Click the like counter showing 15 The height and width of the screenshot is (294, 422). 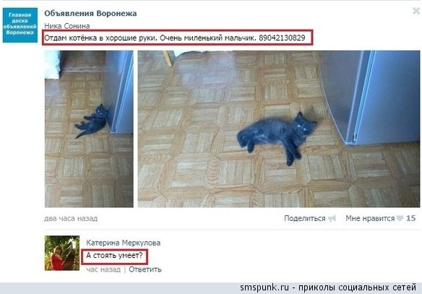pyautogui.click(x=410, y=218)
